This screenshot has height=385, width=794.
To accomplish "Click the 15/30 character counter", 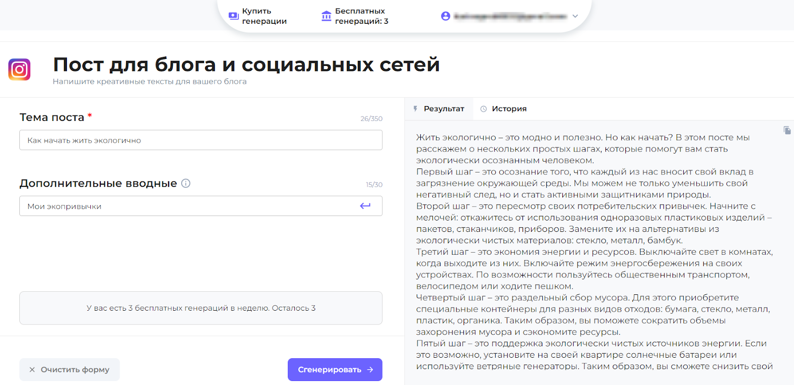I will 374,185.
